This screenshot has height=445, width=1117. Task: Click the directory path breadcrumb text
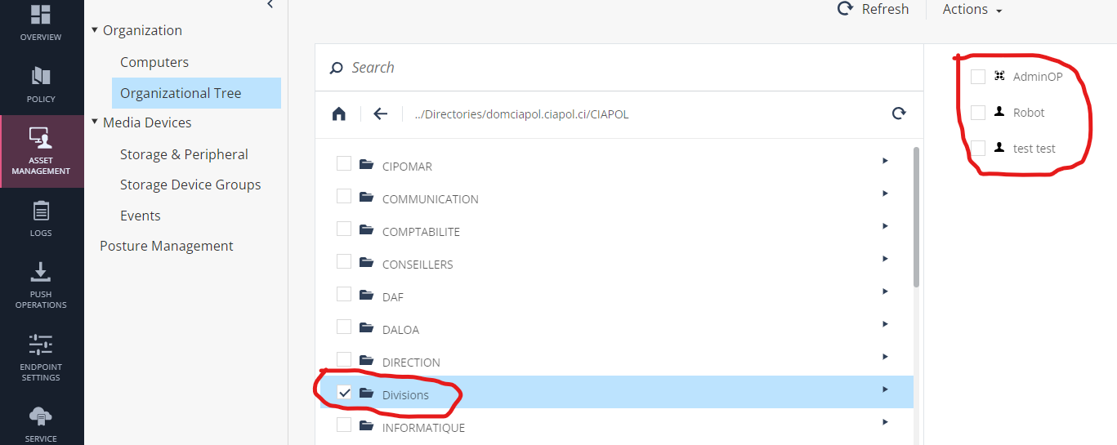click(521, 114)
